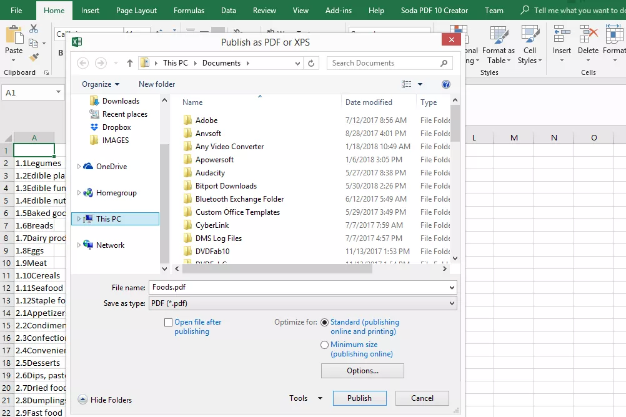Select Minimum size radio button
This screenshot has width=626, height=417.
click(324, 345)
